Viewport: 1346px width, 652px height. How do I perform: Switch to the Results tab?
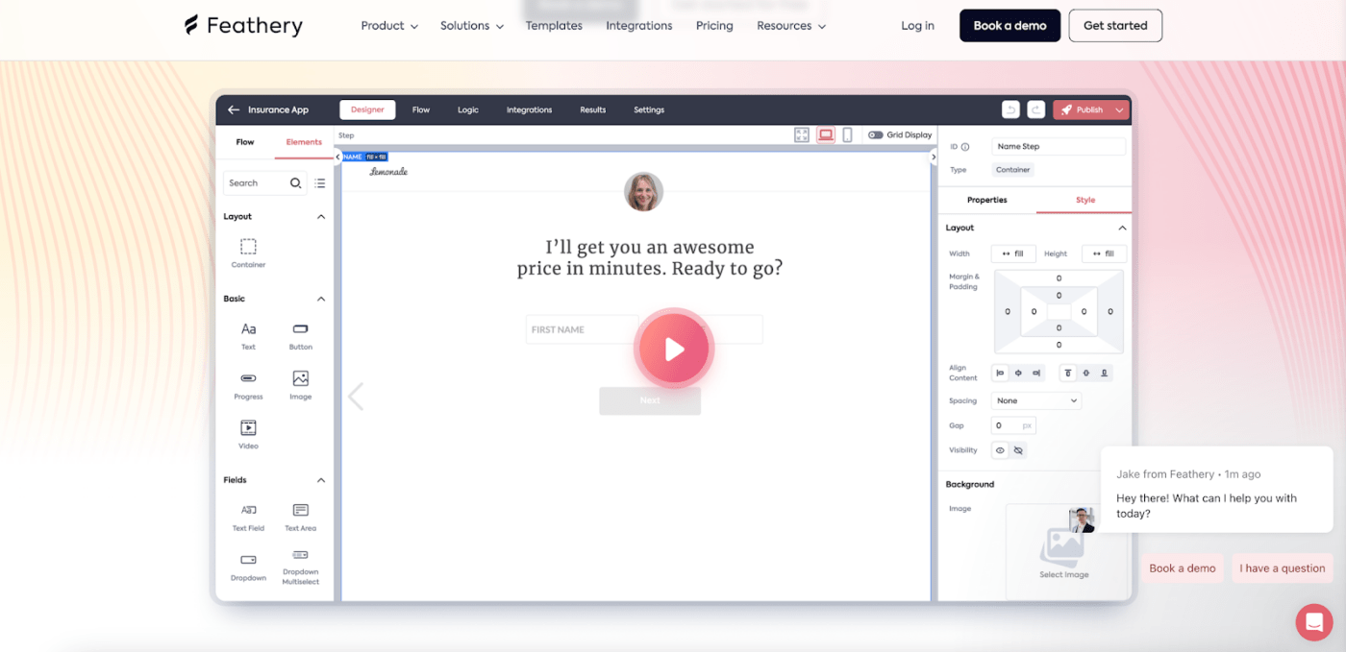(593, 109)
